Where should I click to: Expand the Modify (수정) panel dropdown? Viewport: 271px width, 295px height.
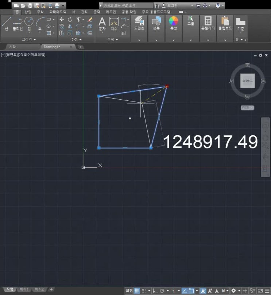click(x=76, y=39)
